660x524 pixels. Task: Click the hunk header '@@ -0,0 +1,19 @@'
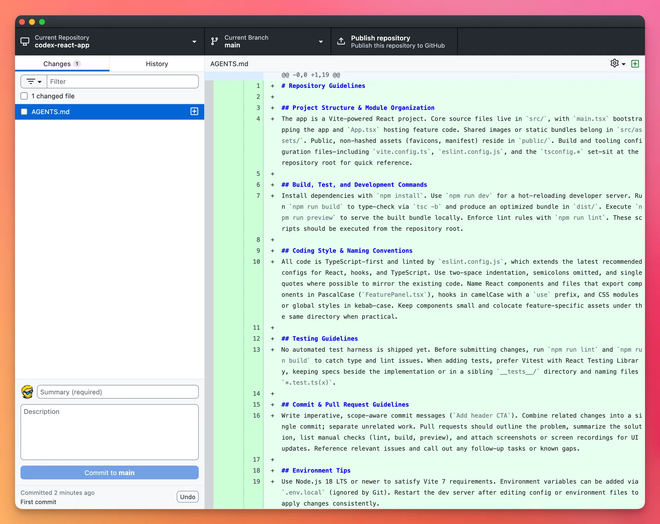click(x=311, y=75)
